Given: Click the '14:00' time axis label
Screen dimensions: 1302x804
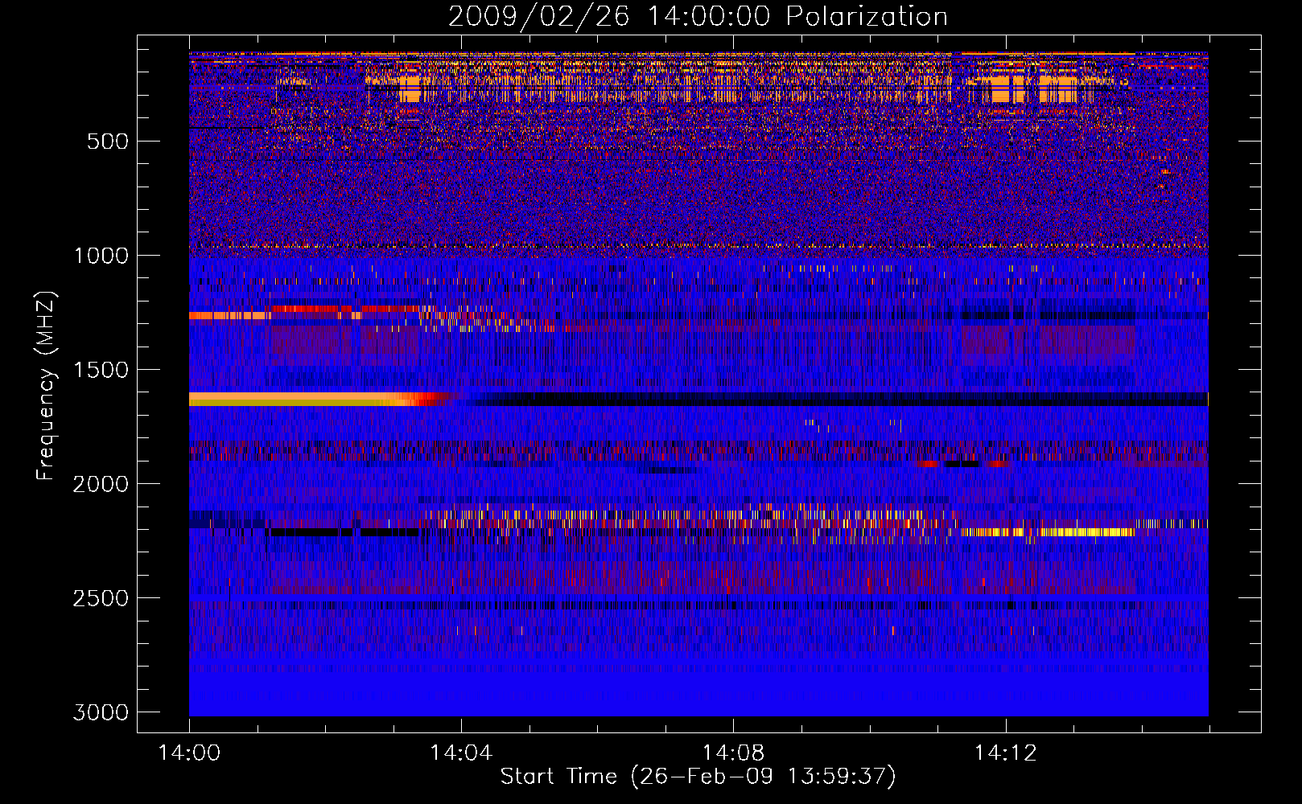Looking at the screenshot, I should pos(189,753).
